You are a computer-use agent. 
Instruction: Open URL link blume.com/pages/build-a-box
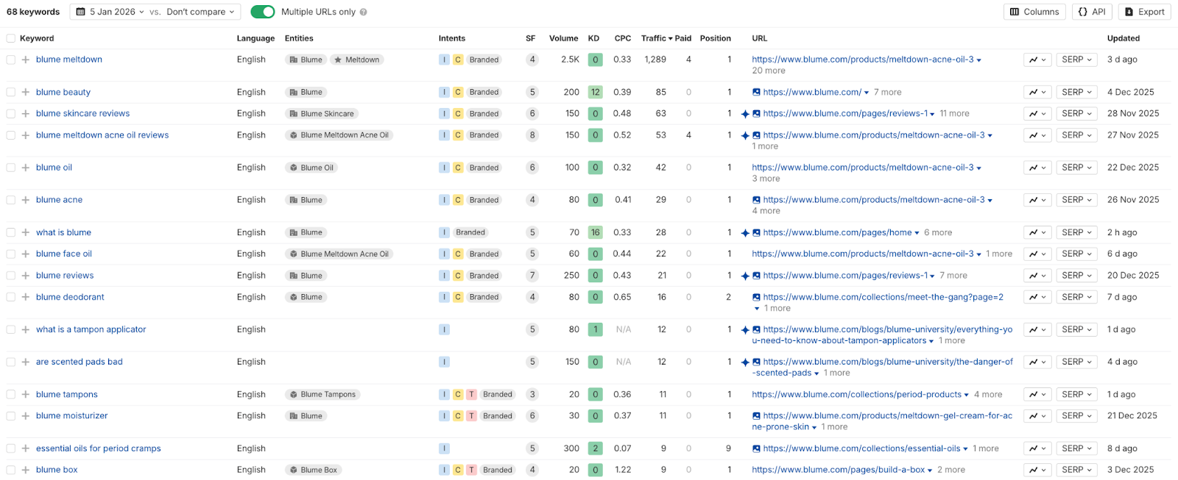pyautogui.click(x=838, y=470)
